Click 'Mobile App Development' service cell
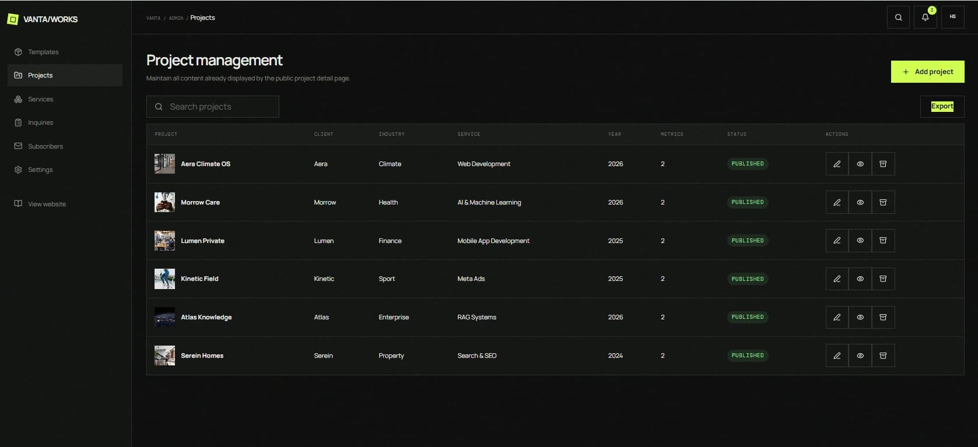This screenshot has height=447, width=978. tap(493, 241)
